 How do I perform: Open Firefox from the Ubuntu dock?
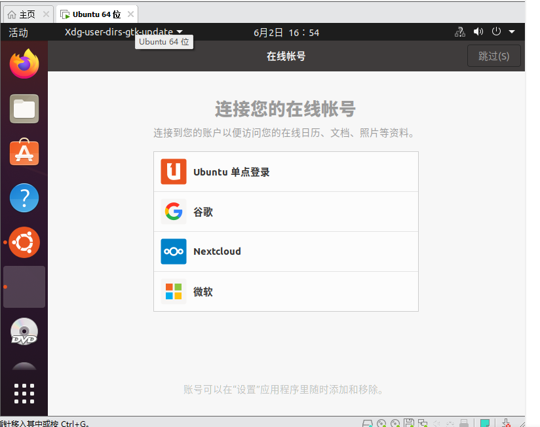click(x=24, y=64)
